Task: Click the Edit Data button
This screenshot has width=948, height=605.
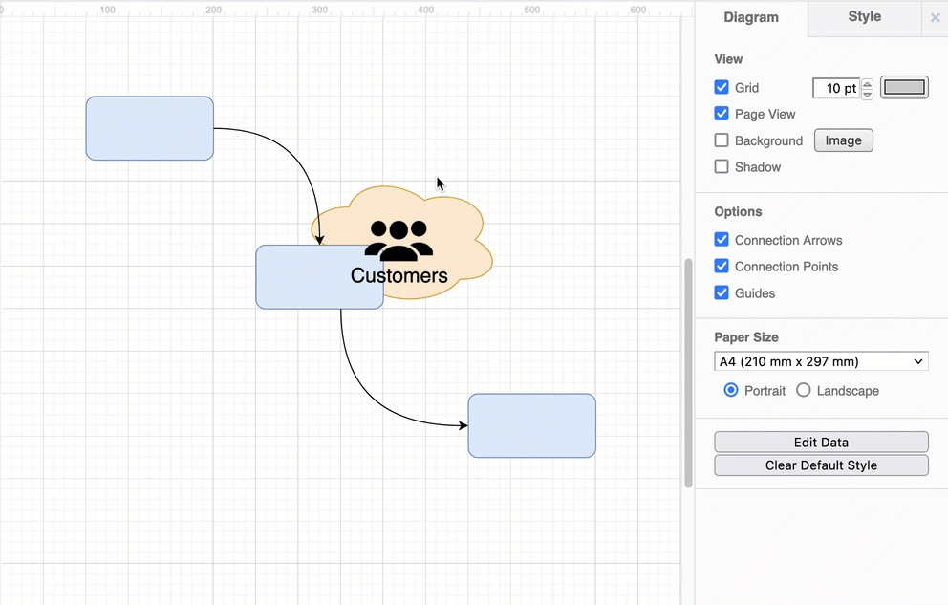Action: point(820,442)
